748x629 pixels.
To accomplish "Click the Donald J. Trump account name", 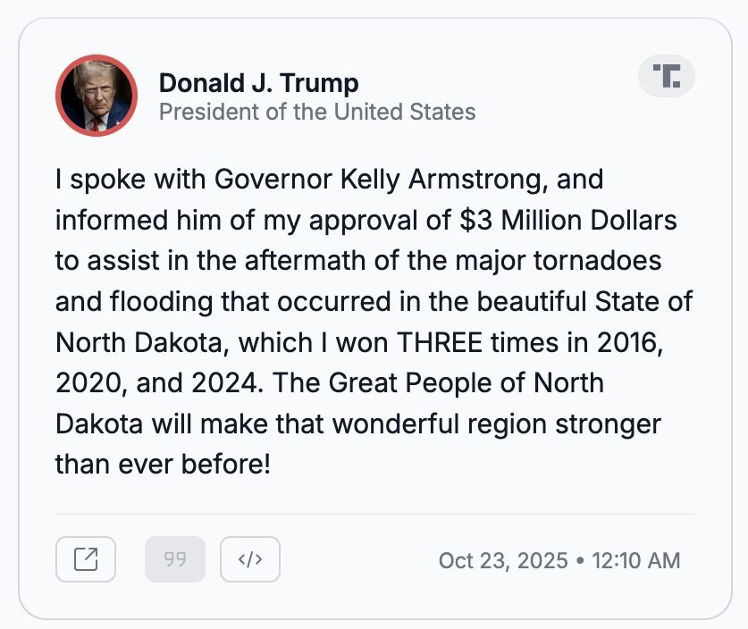I will click(x=258, y=83).
